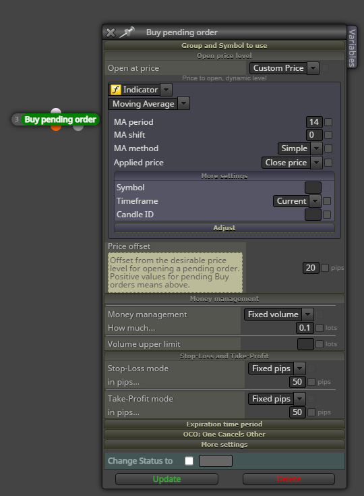Image resolution: width=364 pixels, height=496 pixels.
Task: Click the block's number 3 badge
Action: pyautogui.click(x=16, y=119)
